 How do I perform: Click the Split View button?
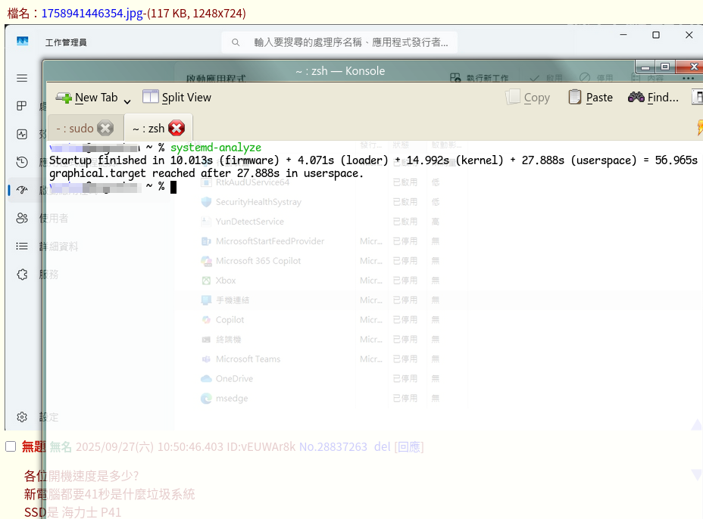coord(177,97)
